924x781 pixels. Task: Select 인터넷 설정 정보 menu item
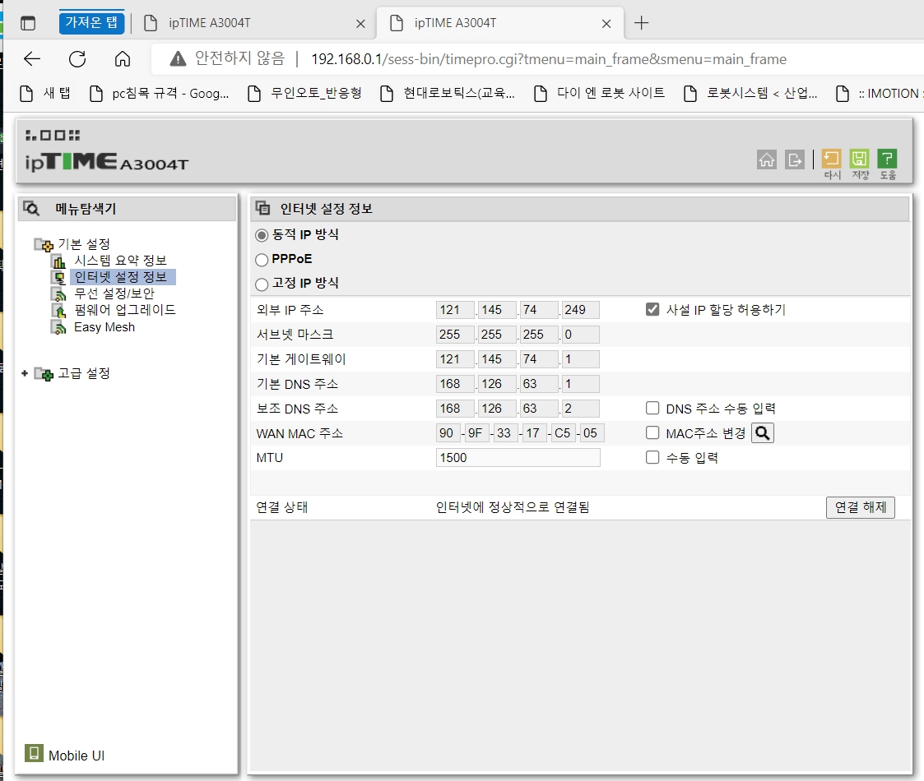click(123, 277)
